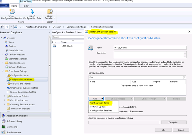Click the filter magnifier icon in Configuration data
192x135 pixels.
tap(184, 77)
